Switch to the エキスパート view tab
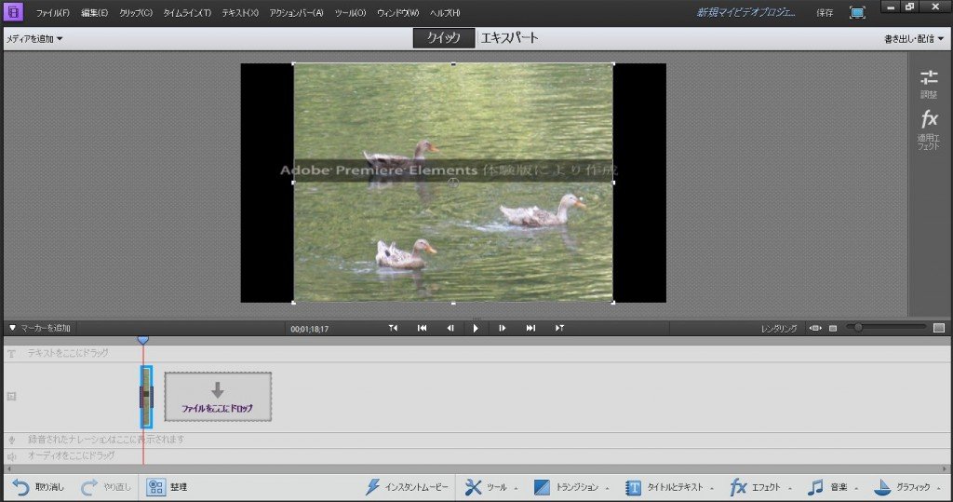Screen dimensions: 953x502 [x=509, y=38]
